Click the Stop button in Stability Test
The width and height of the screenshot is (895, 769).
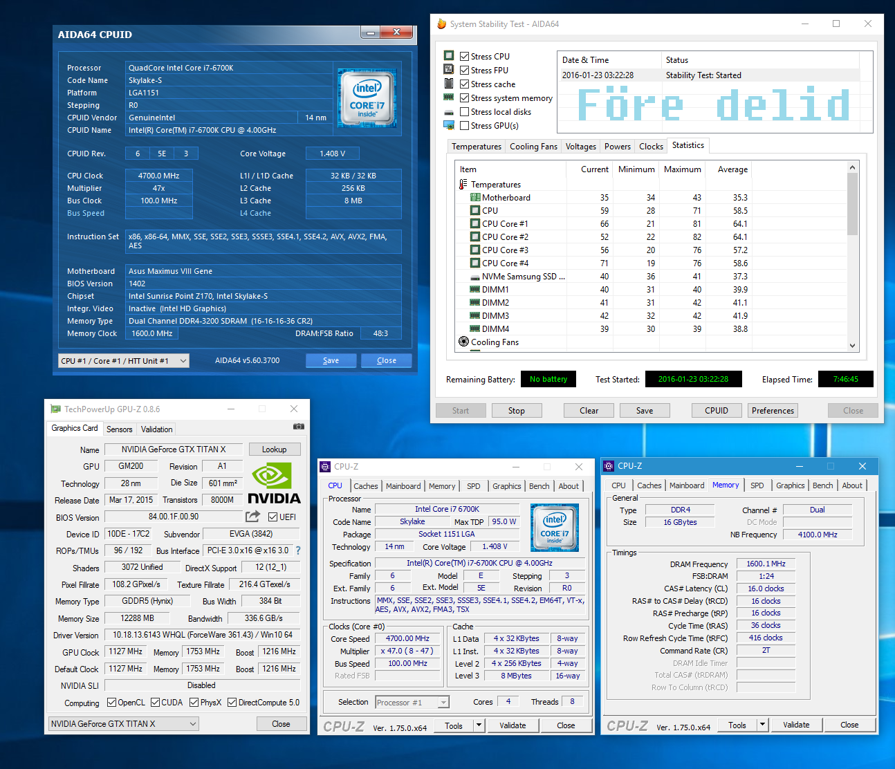pos(517,411)
